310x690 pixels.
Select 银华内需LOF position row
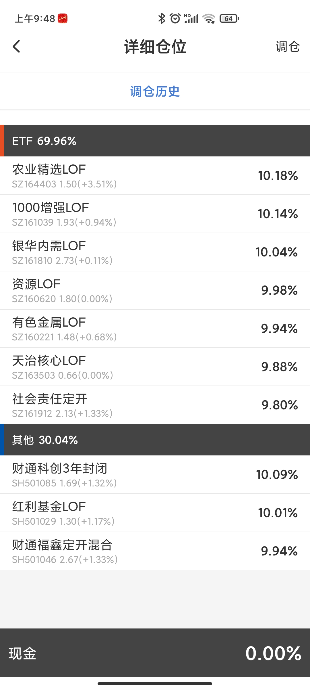click(x=155, y=252)
